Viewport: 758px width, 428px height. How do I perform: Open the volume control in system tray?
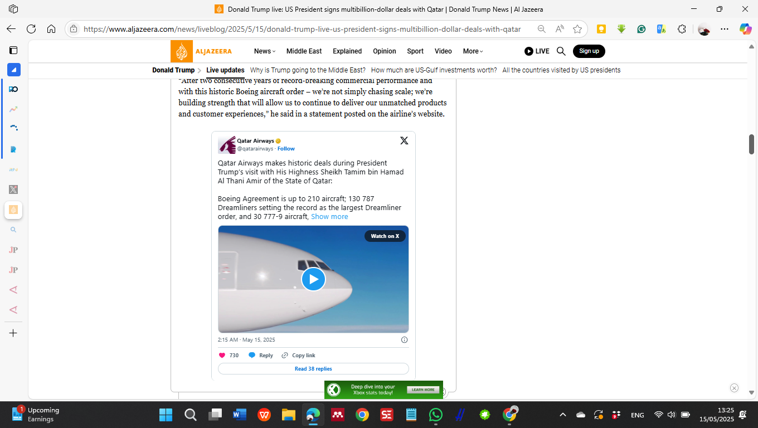(672, 415)
